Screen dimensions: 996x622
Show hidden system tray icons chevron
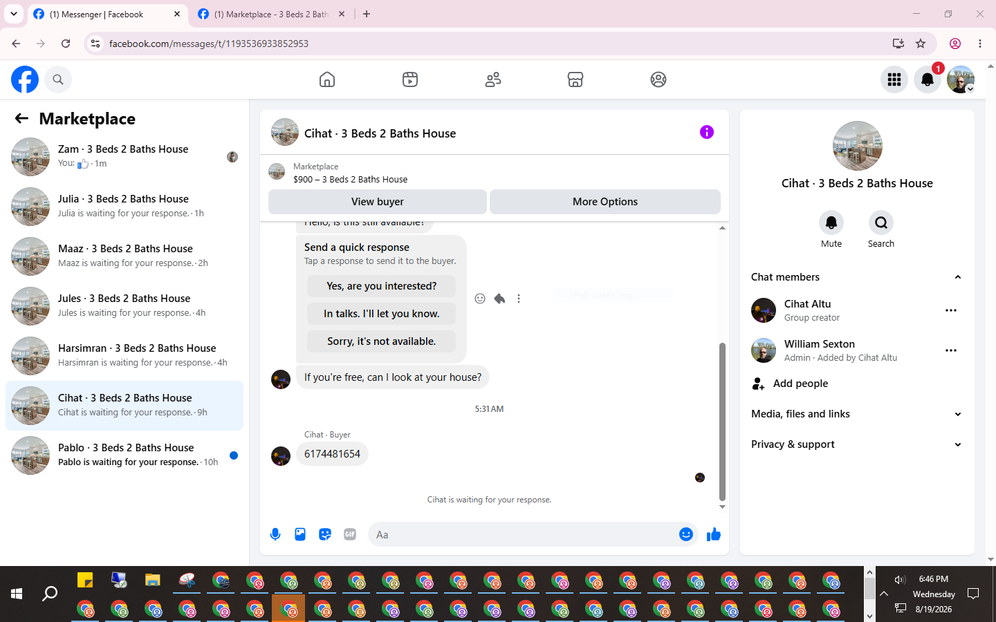coord(884,594)
